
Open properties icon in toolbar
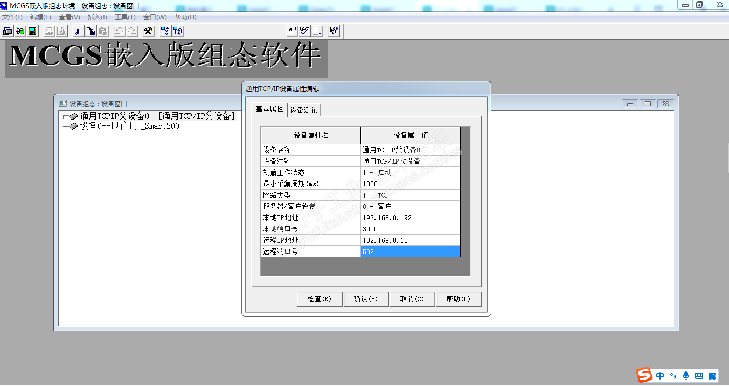292,31
